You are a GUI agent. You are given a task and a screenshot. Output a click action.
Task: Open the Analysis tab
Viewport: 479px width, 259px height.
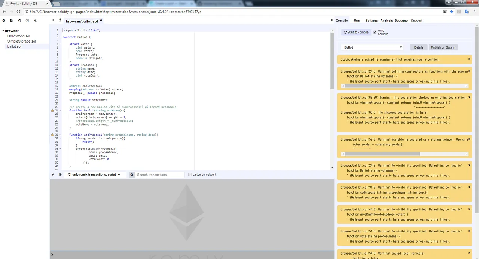[x=387, y=21]
